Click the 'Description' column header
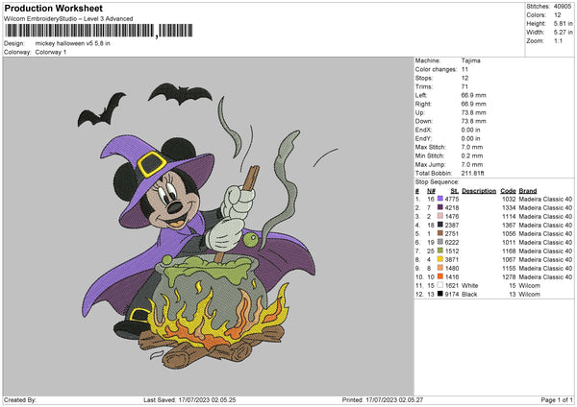 click(479, 191)
